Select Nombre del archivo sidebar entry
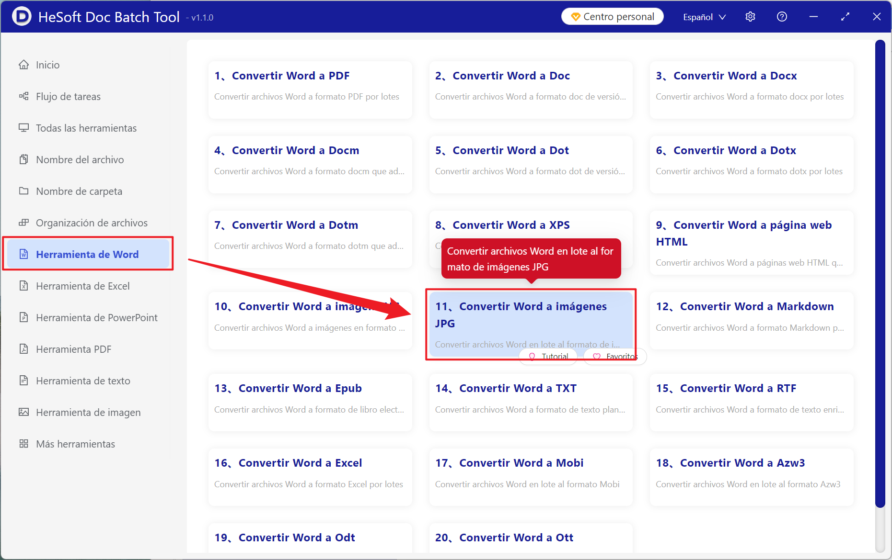Image resolution: width=892 pixels, height=560 pixels. 87,159
